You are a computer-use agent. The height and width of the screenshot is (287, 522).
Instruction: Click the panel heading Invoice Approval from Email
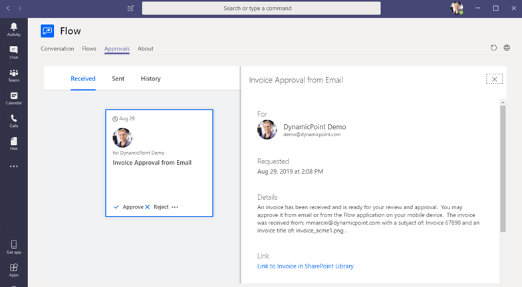coord(296,80)
